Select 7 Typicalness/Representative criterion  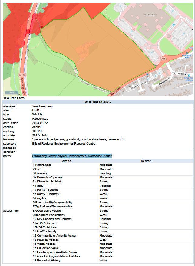coord(52,206)
